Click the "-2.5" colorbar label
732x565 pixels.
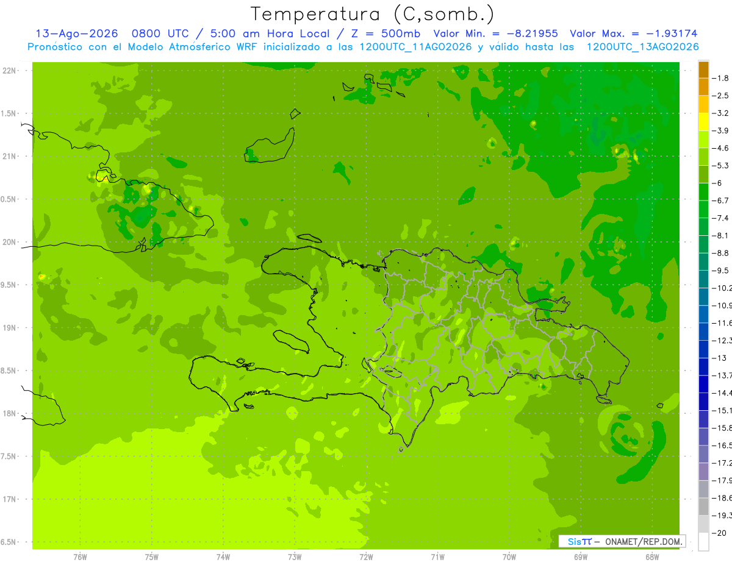click(x=722, y=96)
